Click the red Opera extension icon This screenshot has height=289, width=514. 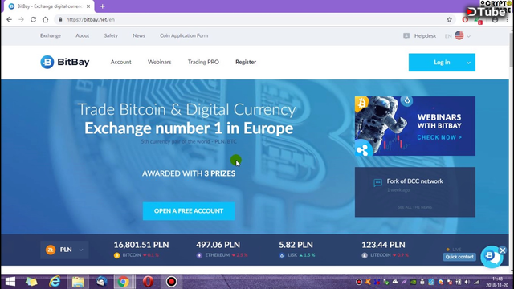point(465,19)
